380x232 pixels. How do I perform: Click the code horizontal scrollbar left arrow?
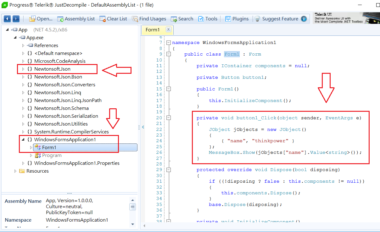coord(144,226)
